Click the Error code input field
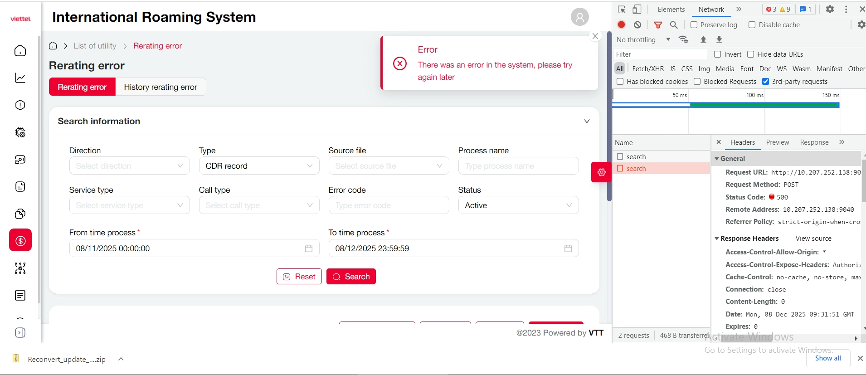866x375 pixels. tap(389, 205)
